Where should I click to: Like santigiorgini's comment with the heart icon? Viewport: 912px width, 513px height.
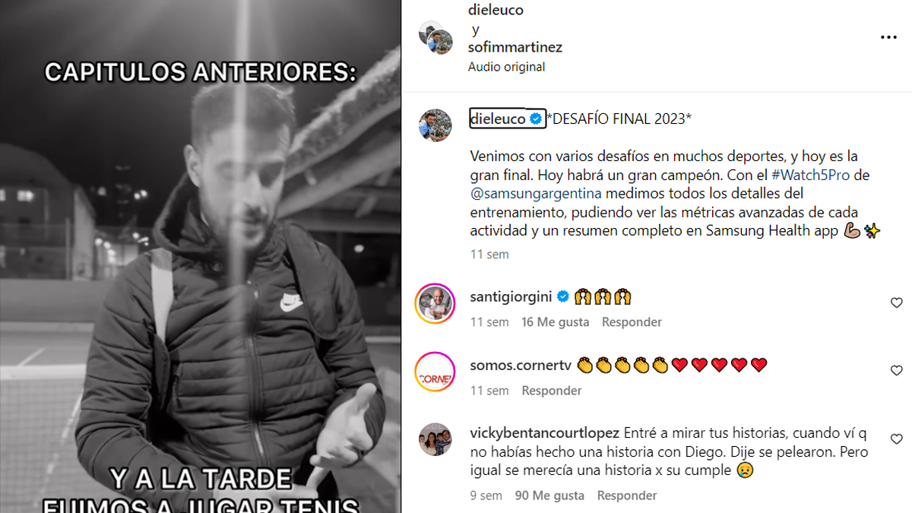896,302
